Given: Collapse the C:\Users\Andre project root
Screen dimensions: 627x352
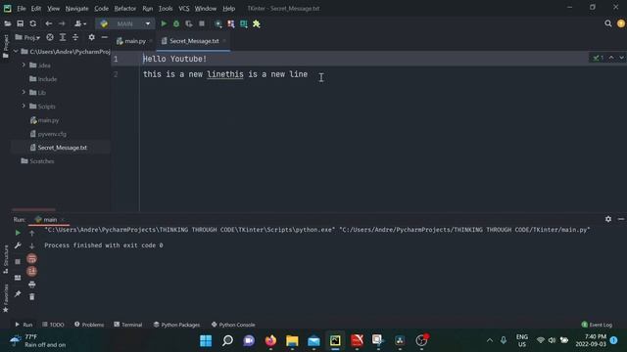Looking at the screenshot, I should 16,52.
